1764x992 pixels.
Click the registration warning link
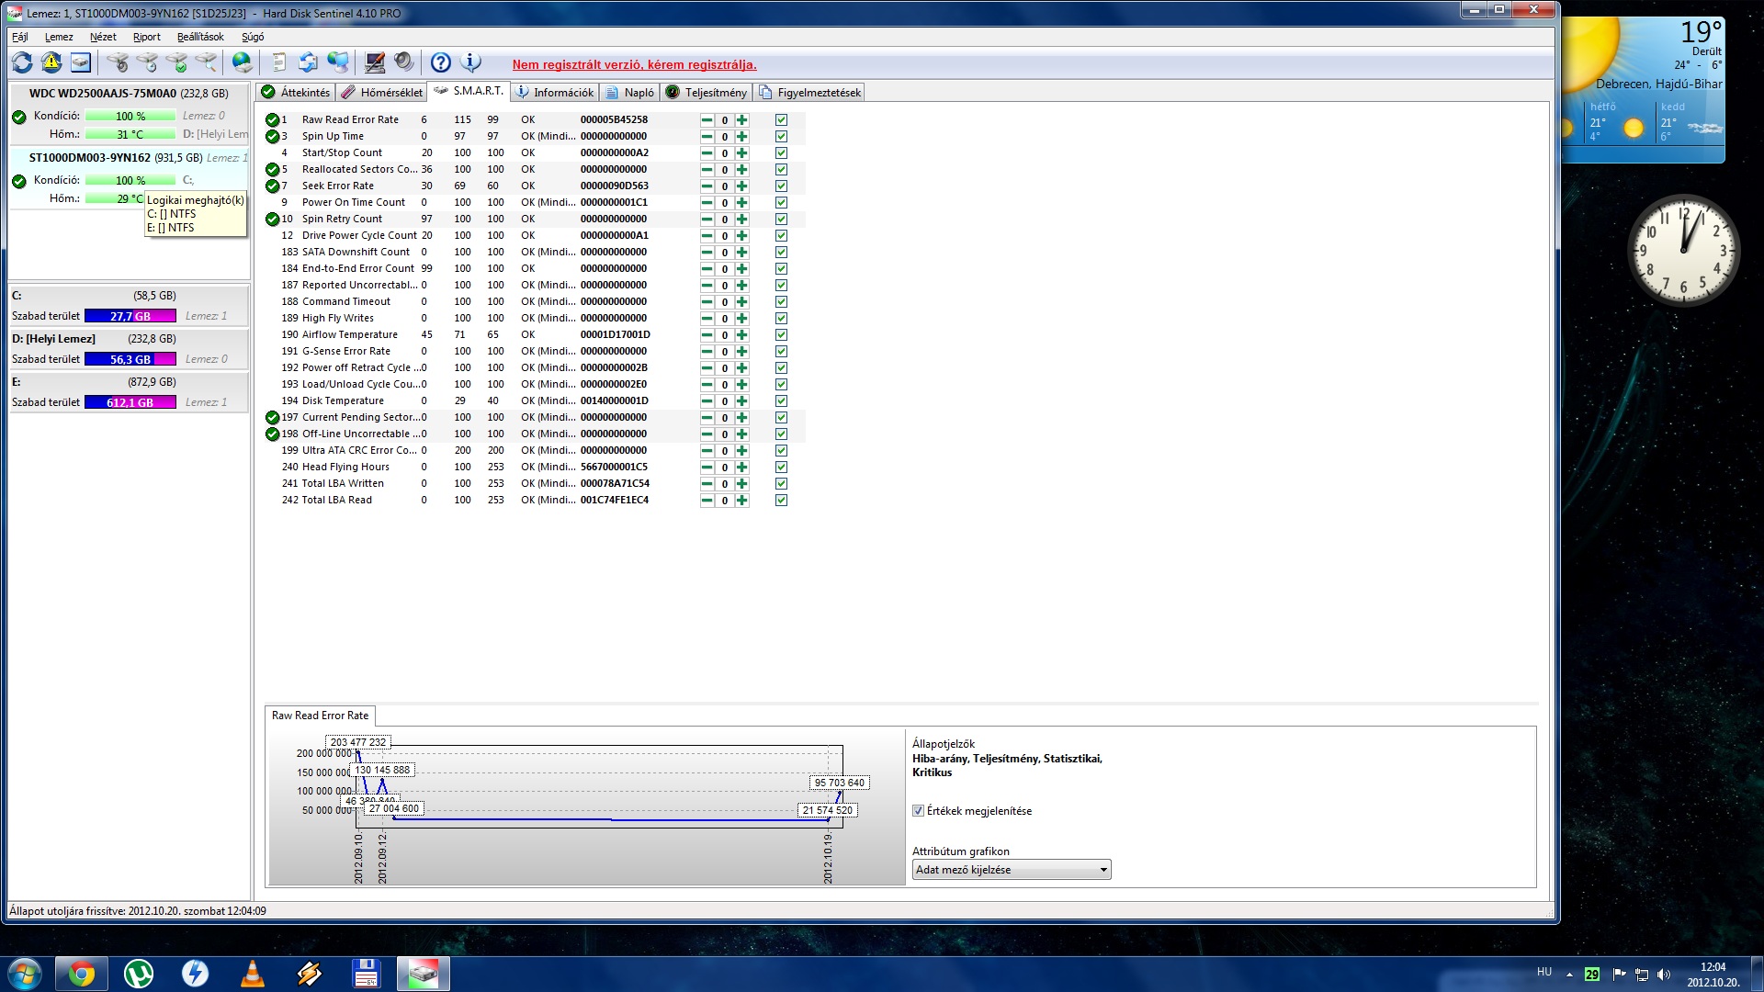[x=634, y=64]
